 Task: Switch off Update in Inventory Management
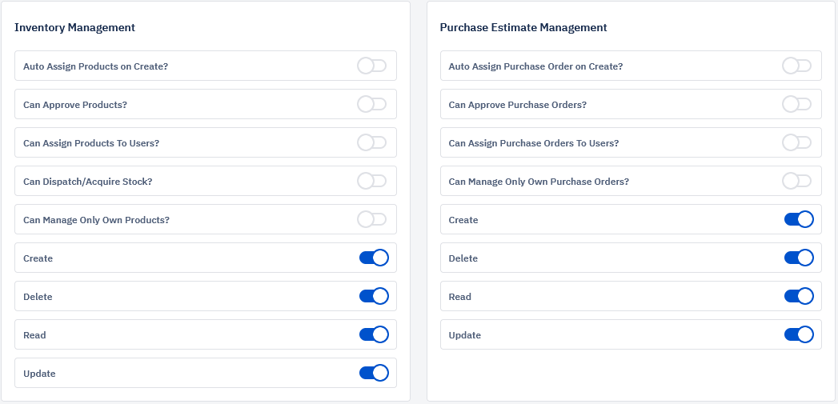[x=374, y=374]
